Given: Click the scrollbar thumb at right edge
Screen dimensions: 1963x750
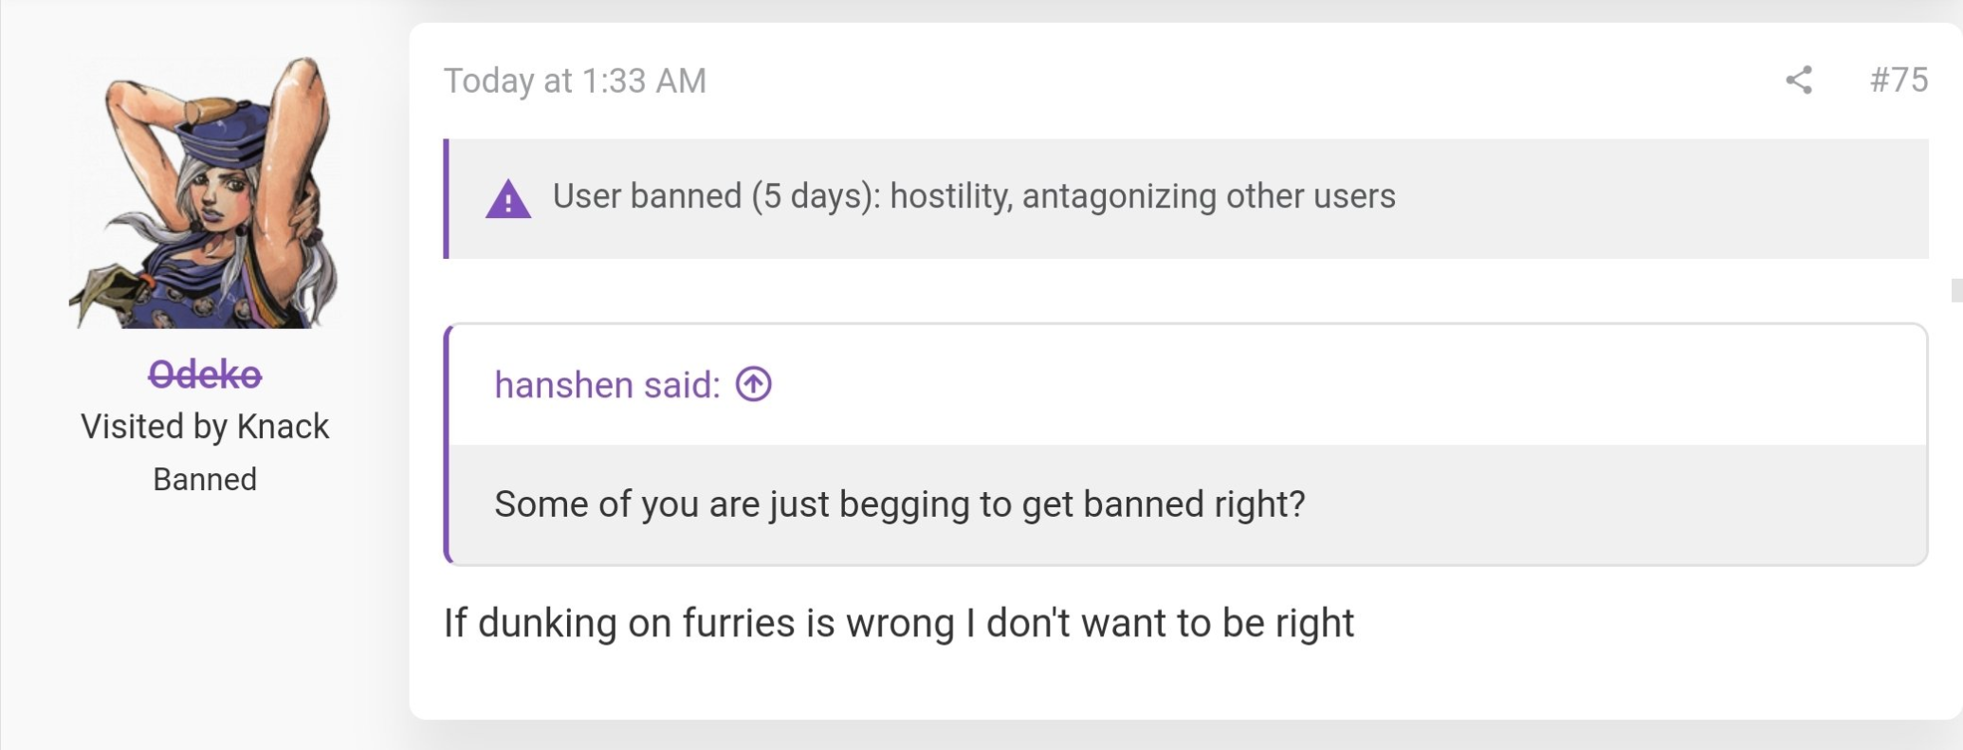Looking at the screenshot, I should 1956,290.
